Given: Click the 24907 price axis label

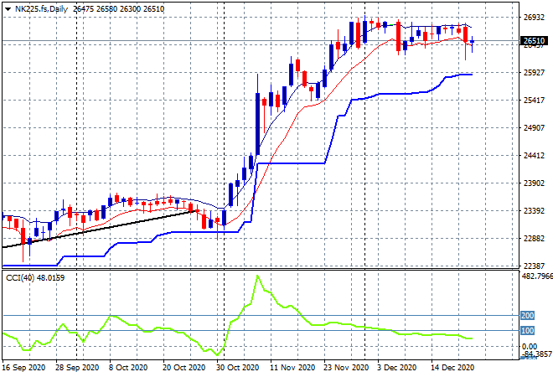Looking at the screenshot, I should (x=534, y=127).
